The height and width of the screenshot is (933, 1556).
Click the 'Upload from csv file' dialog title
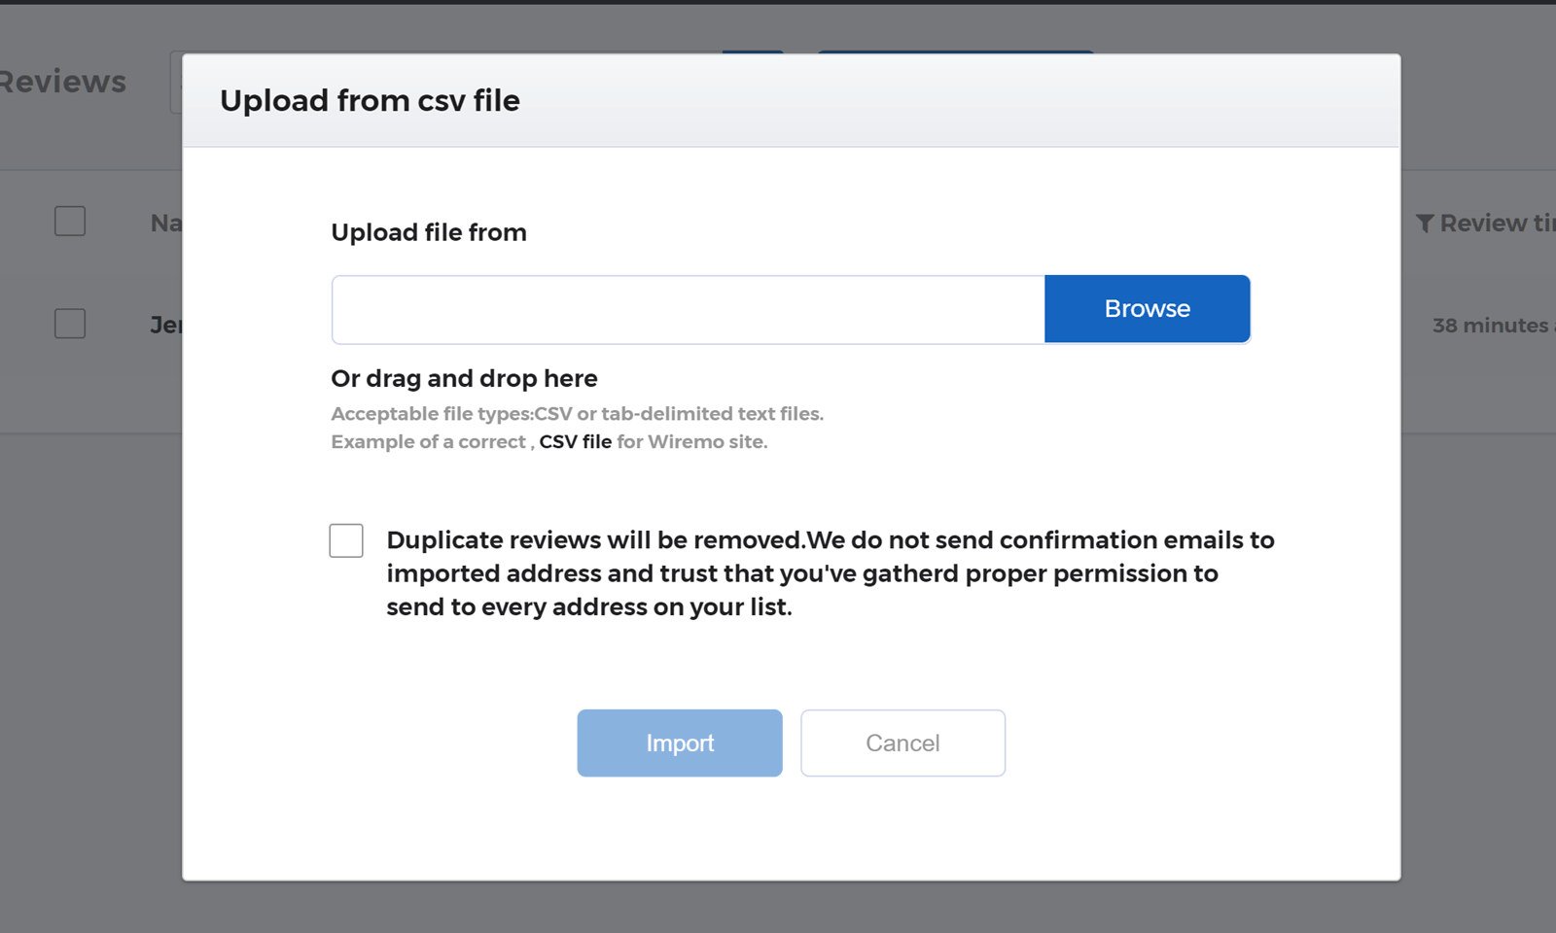(x=370, y=101)
